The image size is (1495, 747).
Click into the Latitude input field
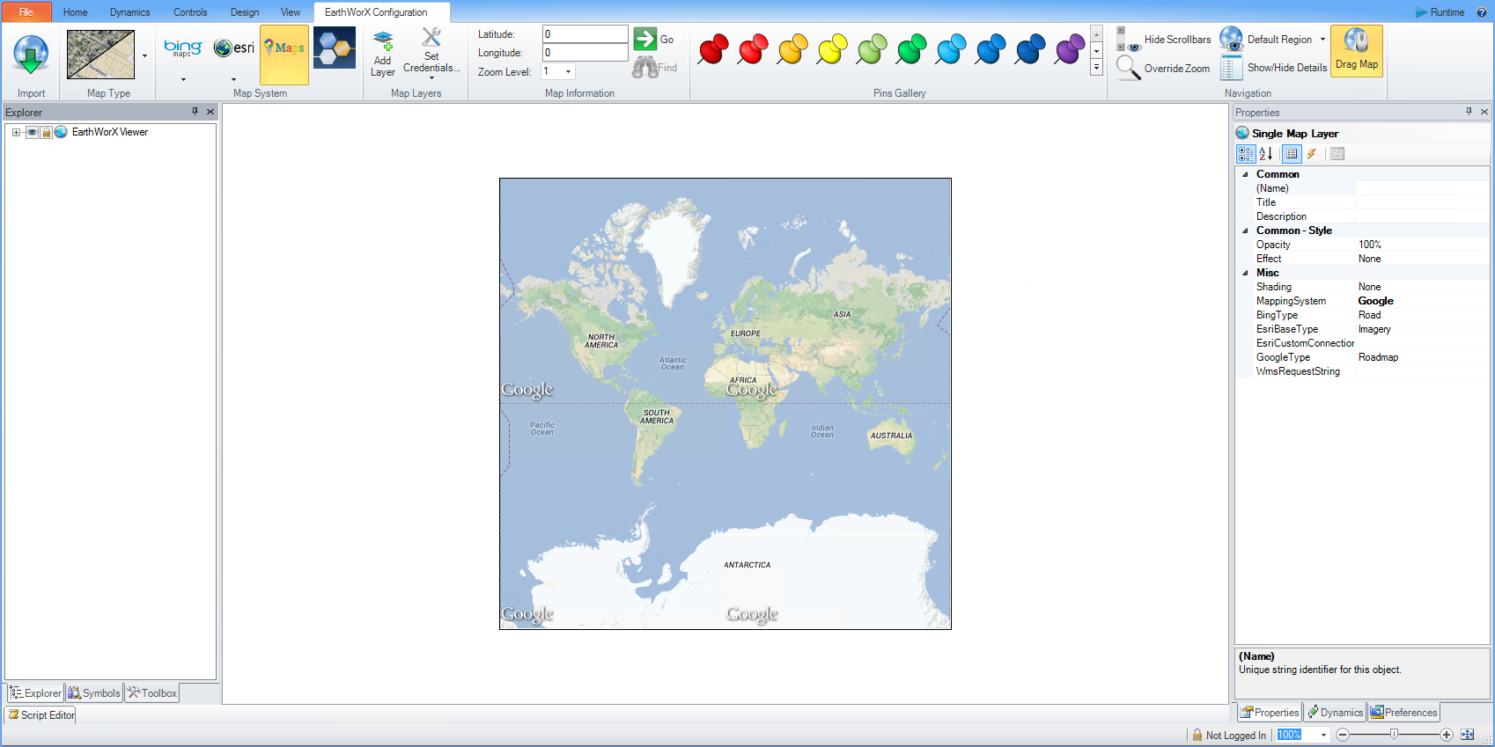(585, 34)
